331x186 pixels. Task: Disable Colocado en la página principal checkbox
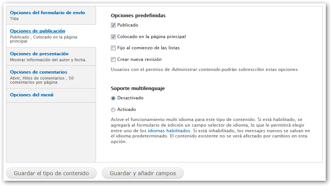(113, 37)
